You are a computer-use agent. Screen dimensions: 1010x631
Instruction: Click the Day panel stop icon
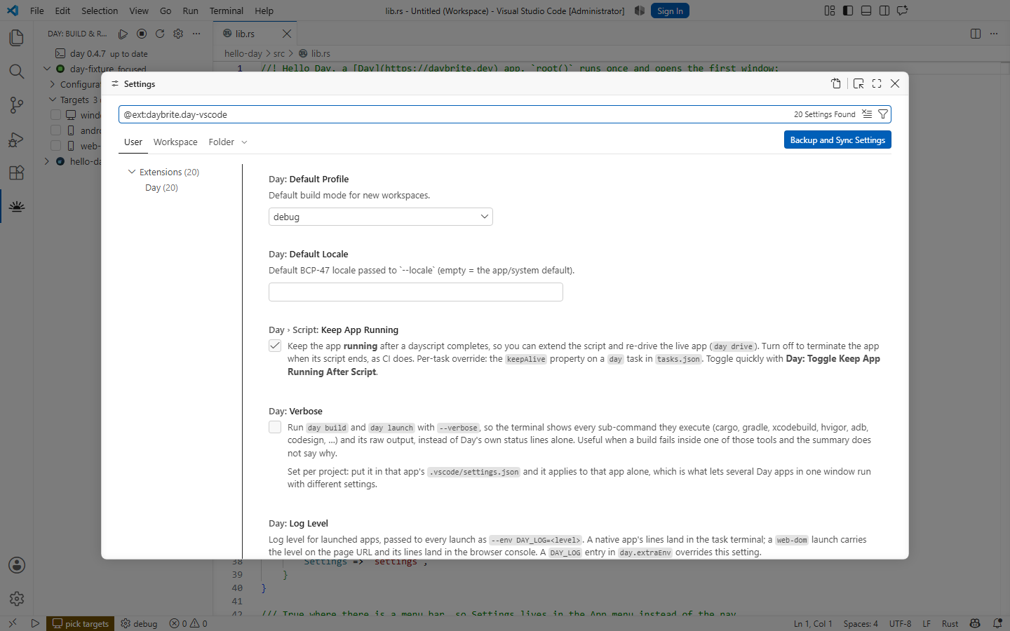click(x=142, y=34)
